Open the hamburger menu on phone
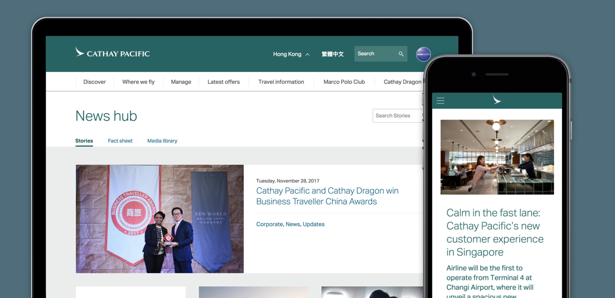The image size is (615, 298). pos(440,101)
